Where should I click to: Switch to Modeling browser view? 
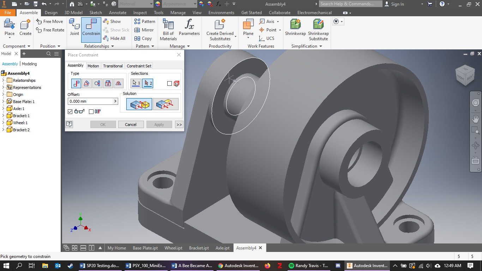click(29, 64)
